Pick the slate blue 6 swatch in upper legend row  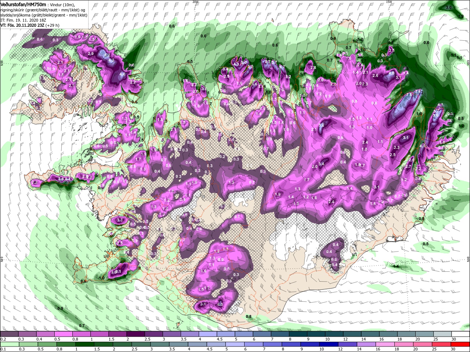[262, 334]
